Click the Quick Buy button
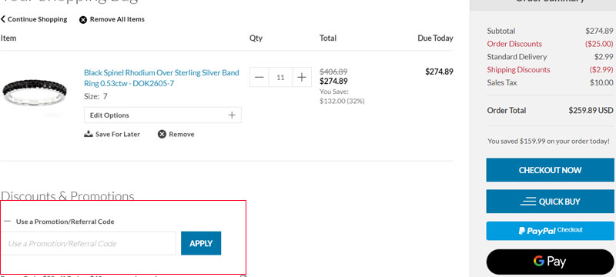This screenshot has width=616, height=277. (550, 202)
